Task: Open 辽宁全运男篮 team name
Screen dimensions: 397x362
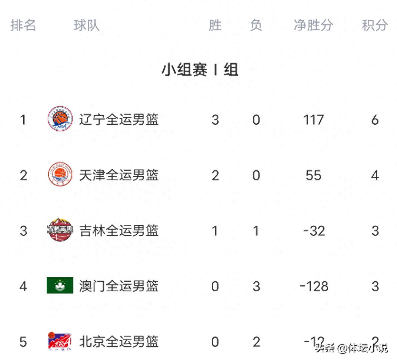Action: point(119,120)
